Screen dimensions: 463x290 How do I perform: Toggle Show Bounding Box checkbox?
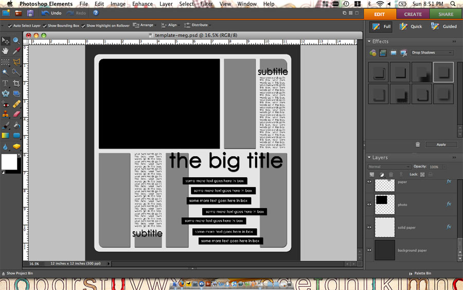click(45, 25)
